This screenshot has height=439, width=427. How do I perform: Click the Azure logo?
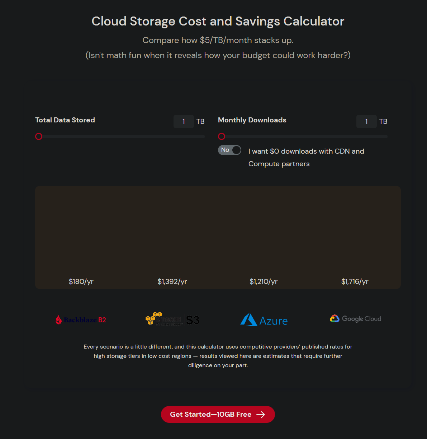click(x=264, y=320)
